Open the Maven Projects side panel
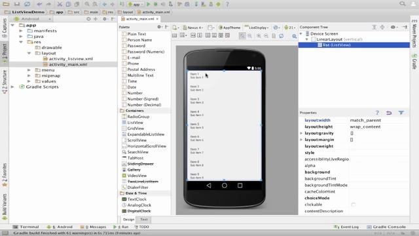Image resolution: width=419 pixels, height=236 pixels. (414, 33)
